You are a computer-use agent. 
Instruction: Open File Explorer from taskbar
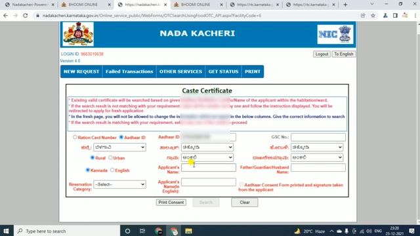coord(188,231)
